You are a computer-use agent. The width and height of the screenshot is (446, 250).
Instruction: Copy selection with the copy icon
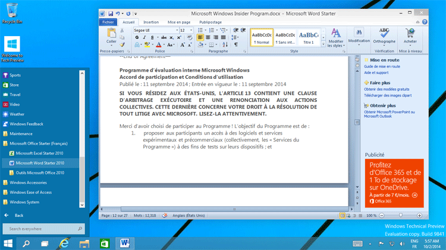tap(122, 37)
